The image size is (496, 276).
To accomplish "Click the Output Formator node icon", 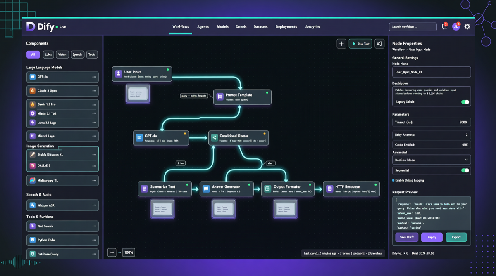I will tap(267, 189).
